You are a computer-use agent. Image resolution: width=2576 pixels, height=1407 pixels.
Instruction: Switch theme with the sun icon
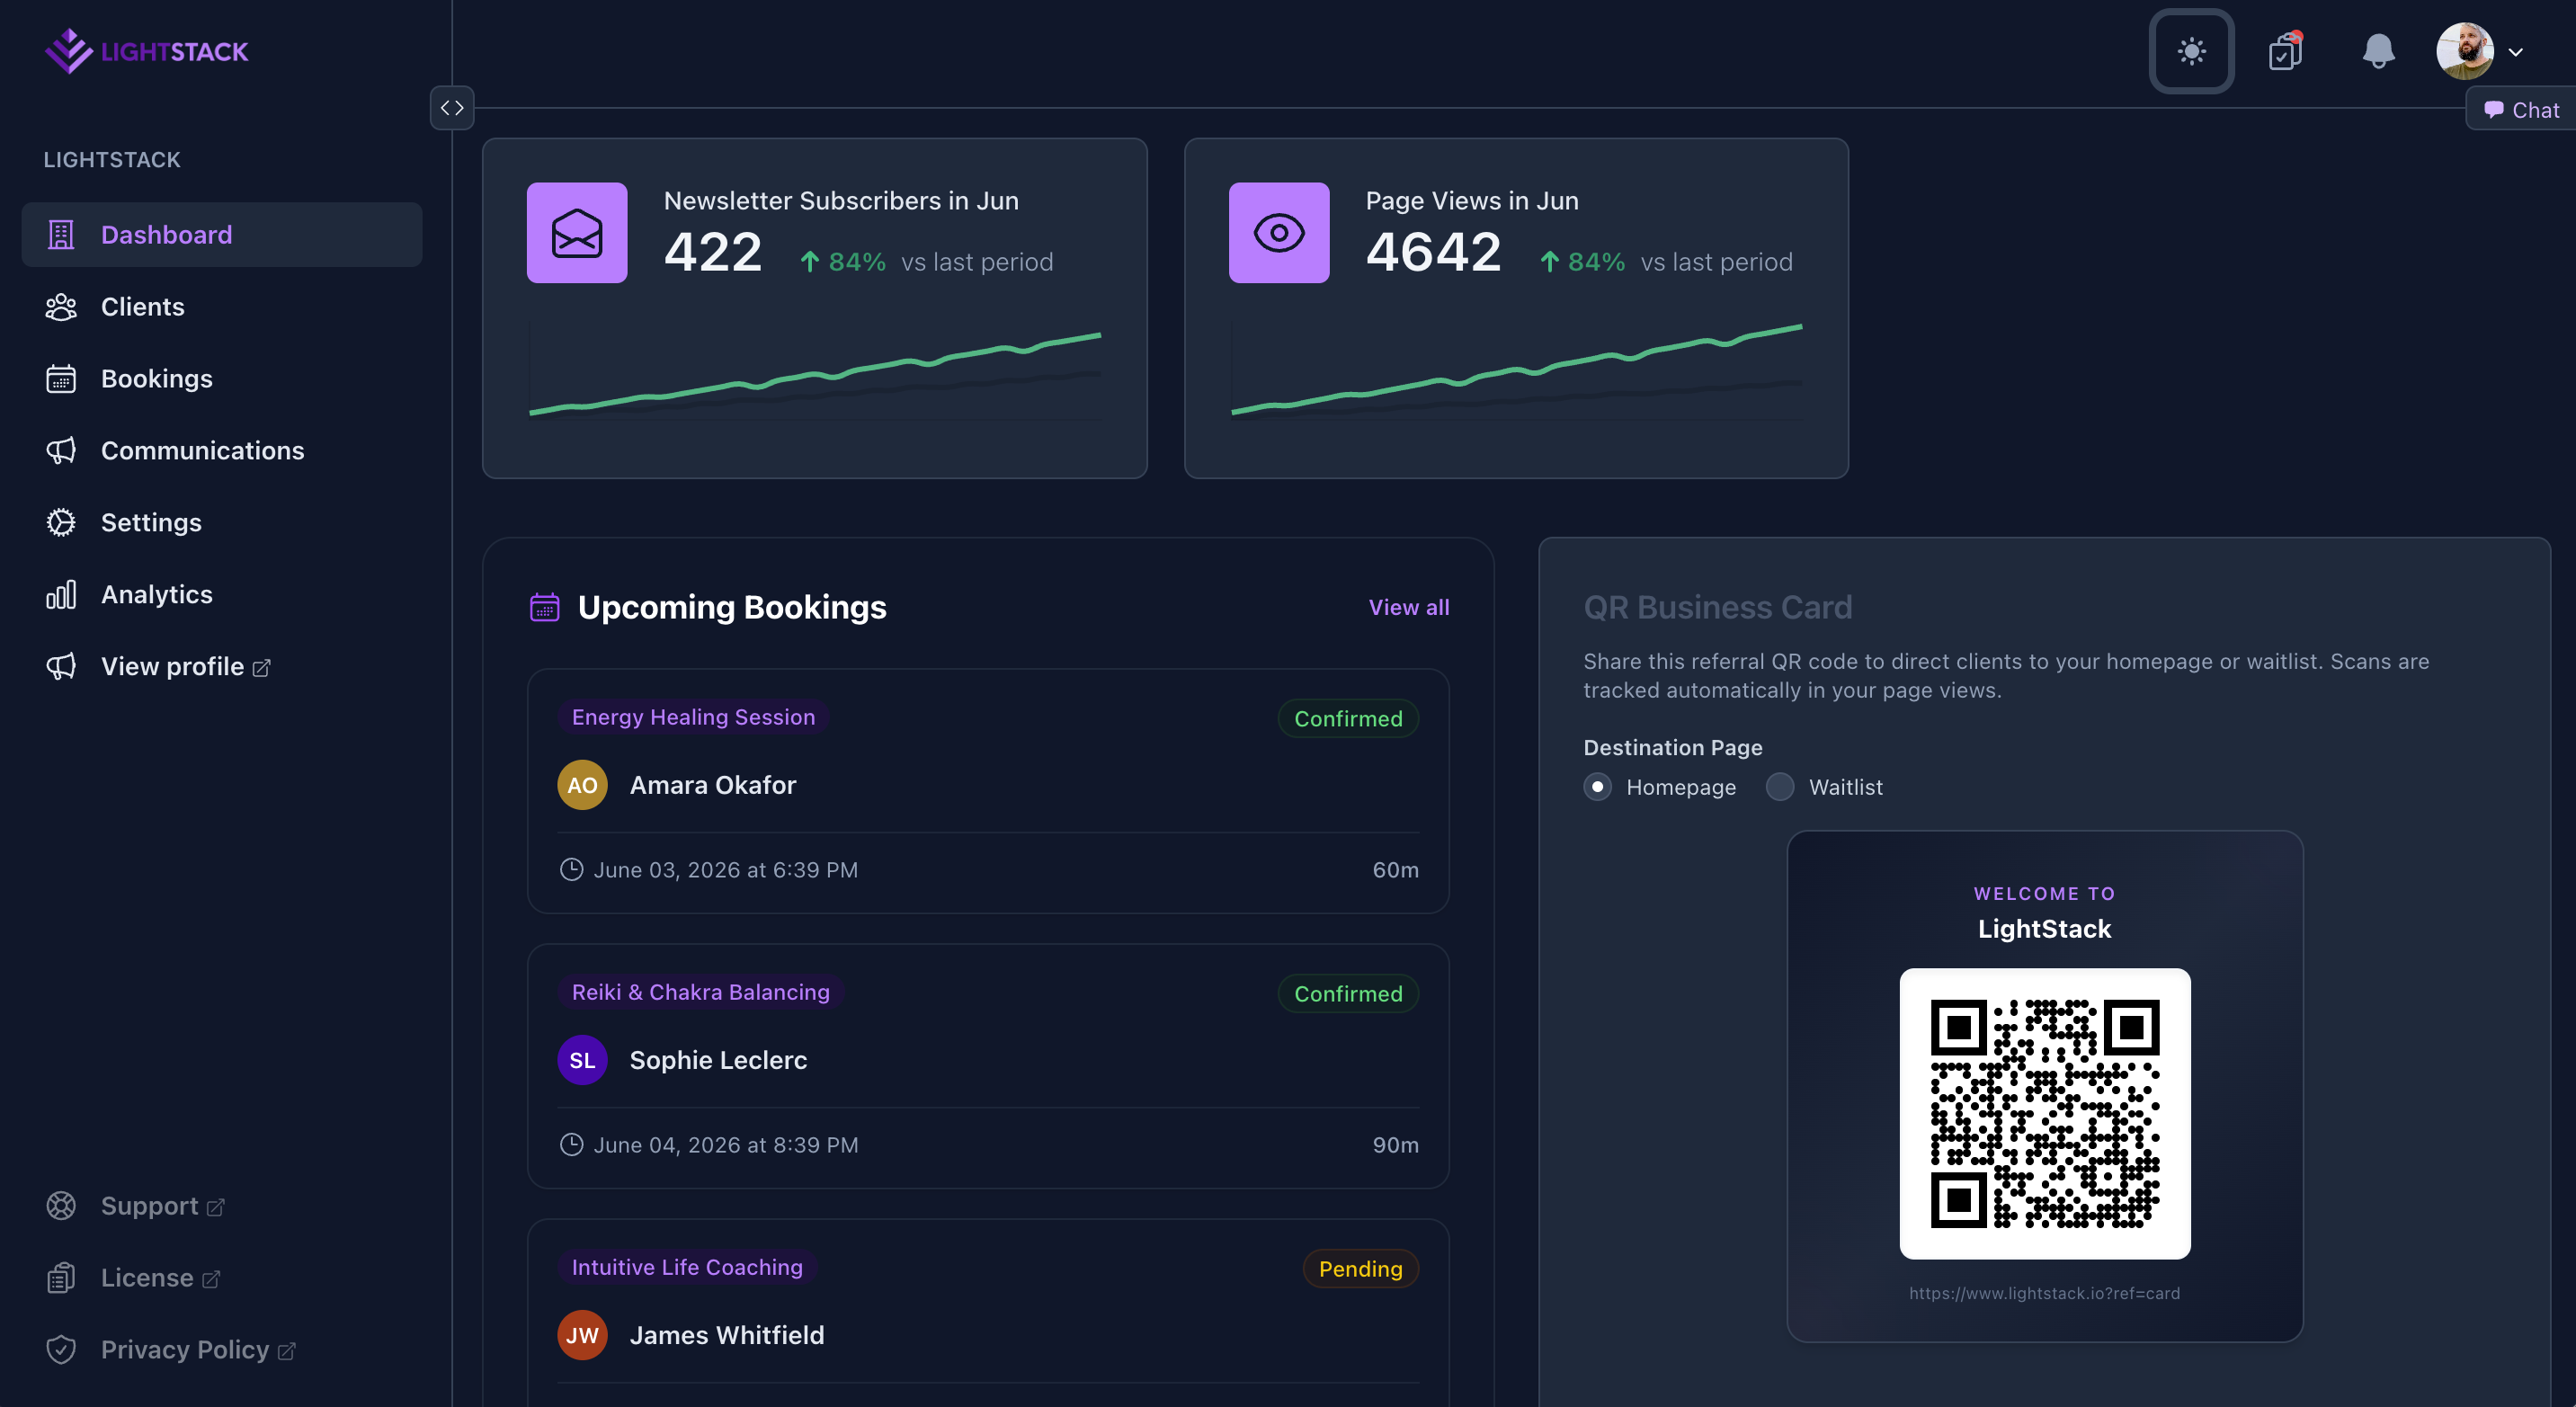point(2191,51)
